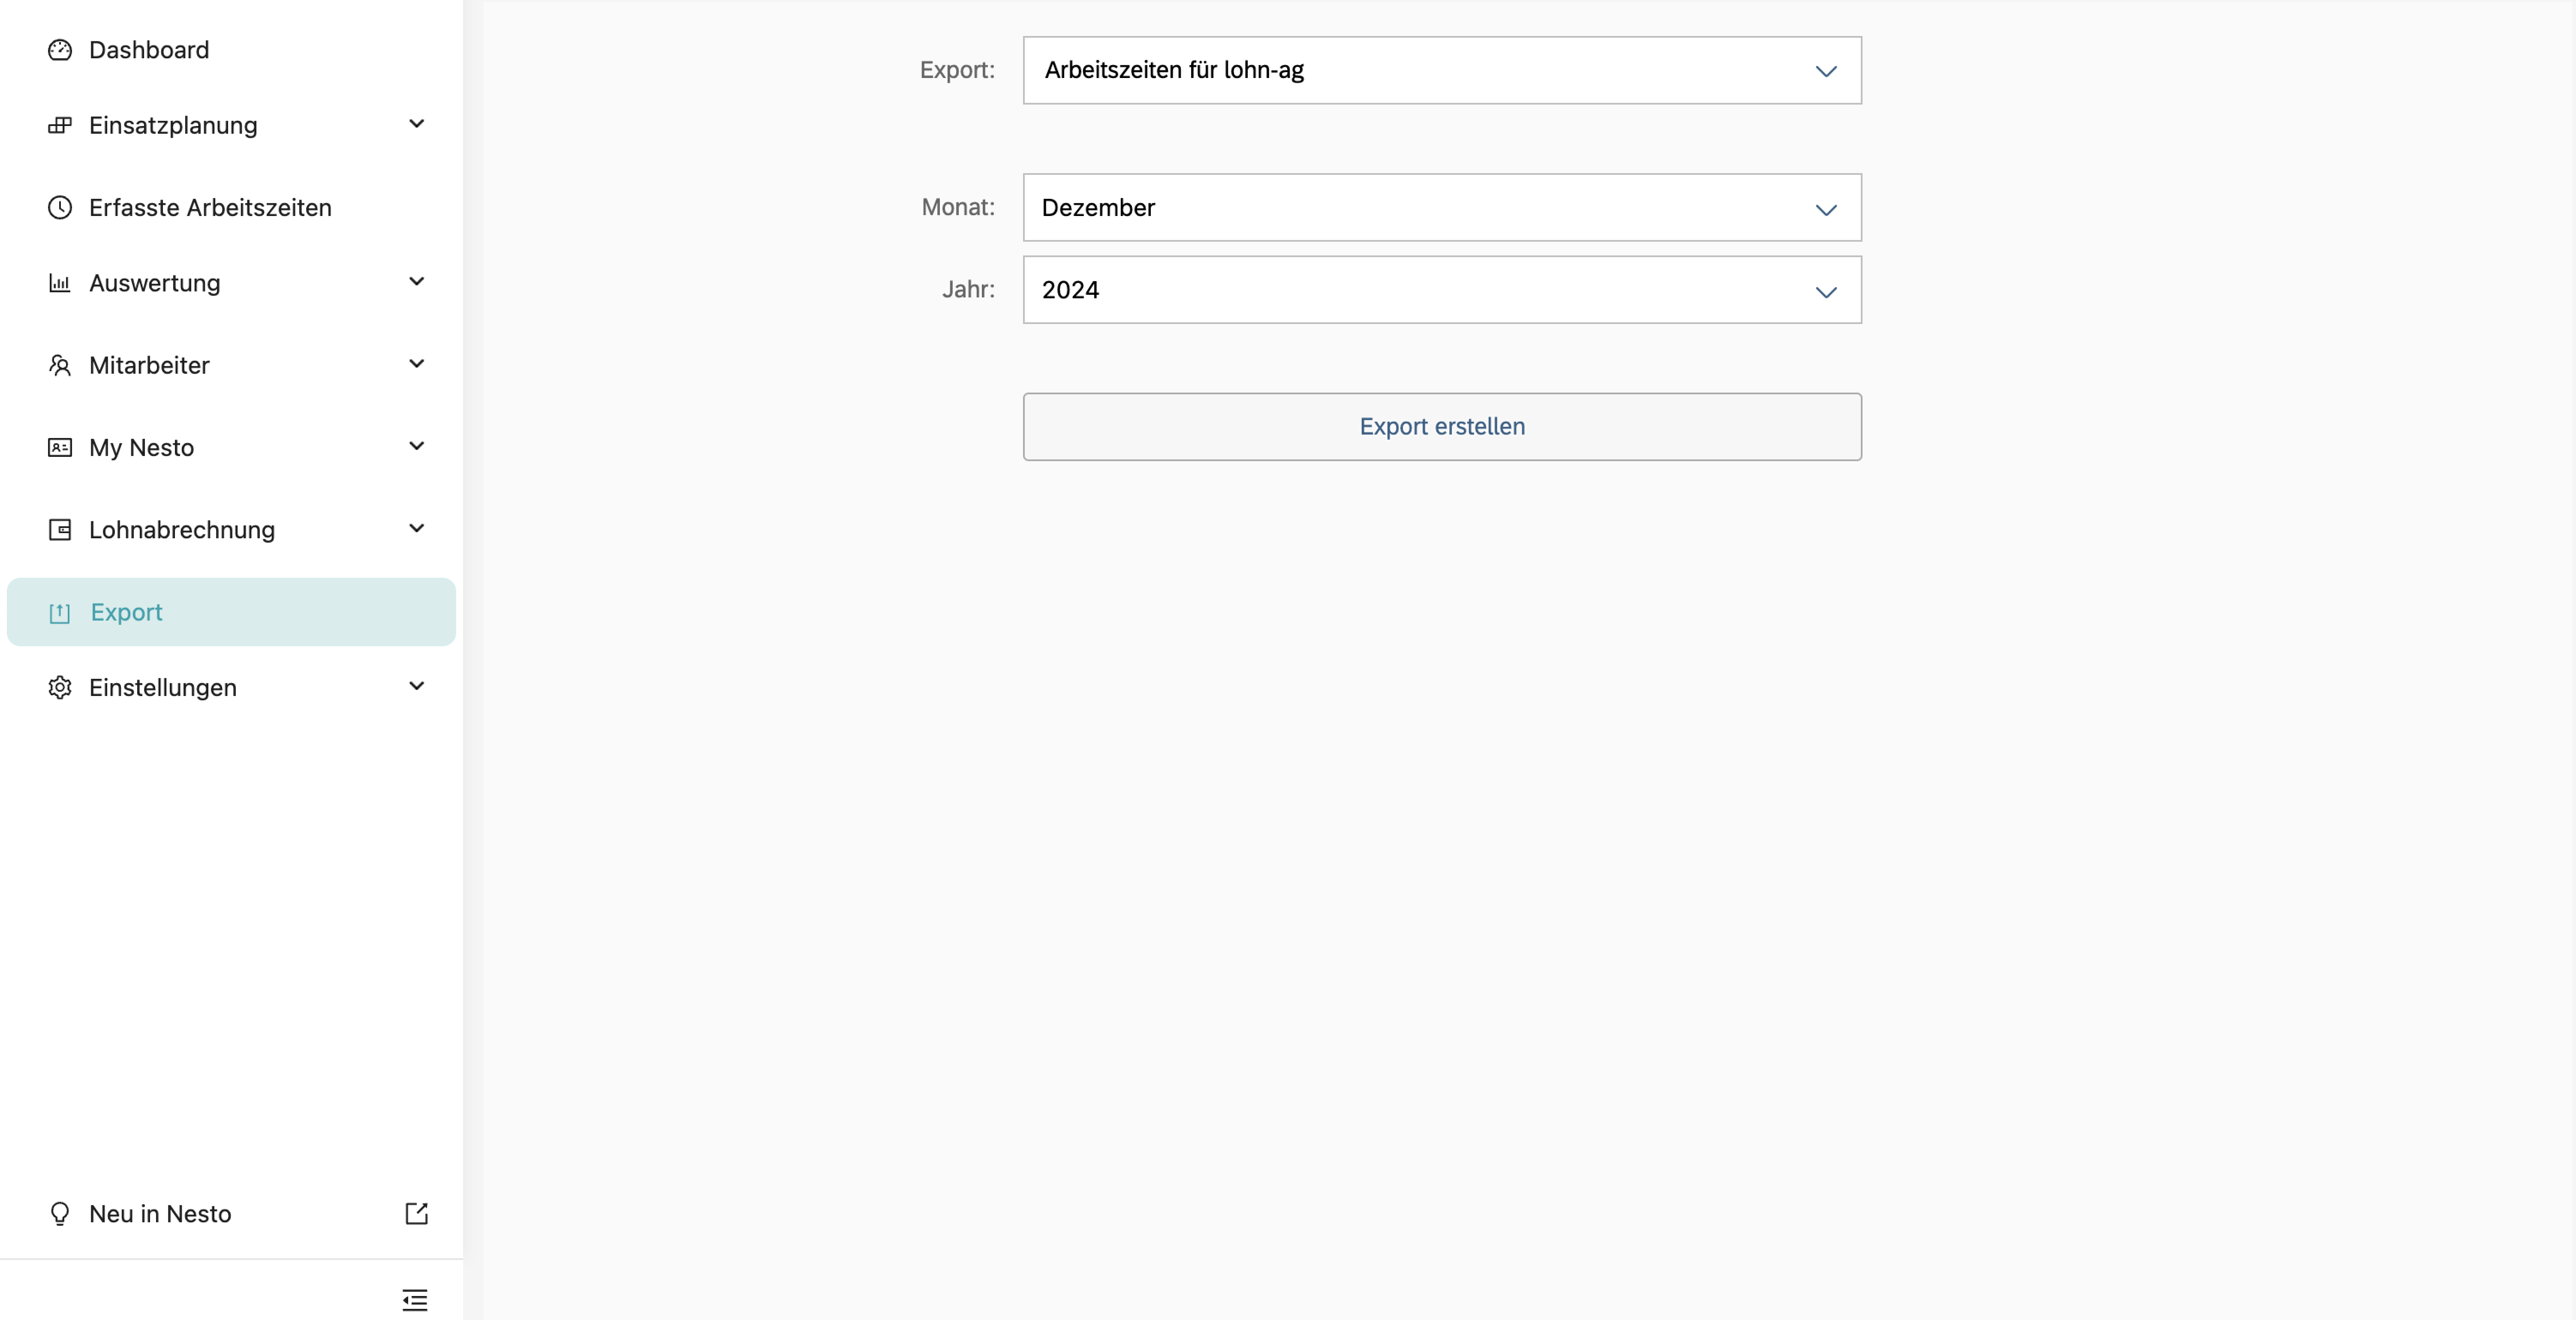
Task: Click the clock icon for Erfasste Arbeitszeiten
Action: click(x=60, y=208)
